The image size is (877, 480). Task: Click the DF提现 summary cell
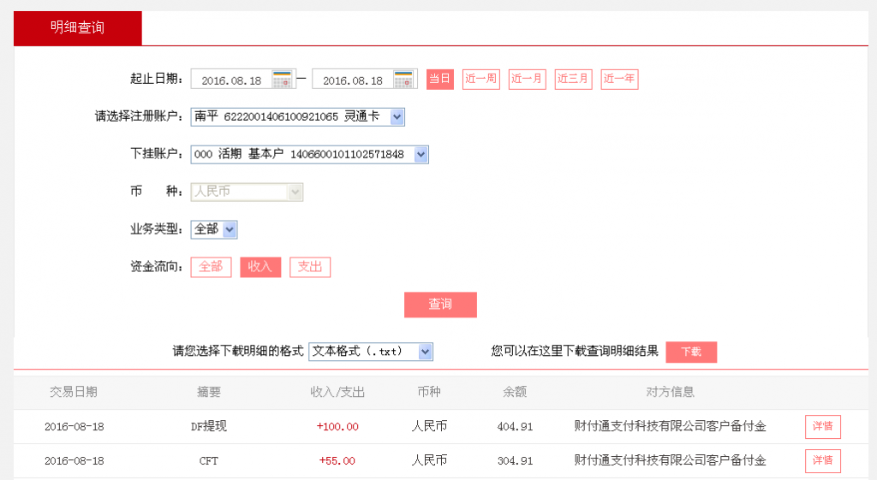[209, 426]
